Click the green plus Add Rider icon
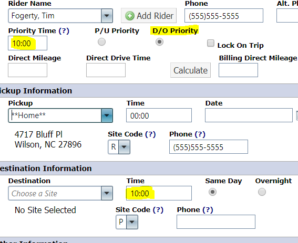 130,16
